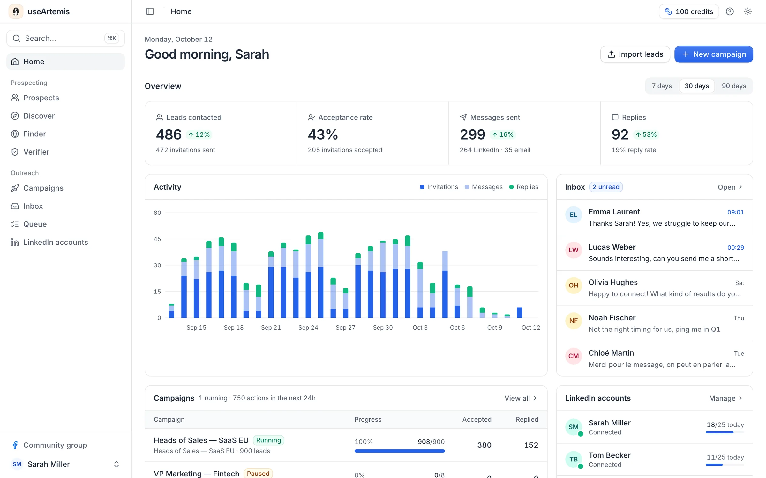The width and height of the screenshot is (766, 478).
Task: Click the Replies speech bubble icon
Action: tap(615, 117)
